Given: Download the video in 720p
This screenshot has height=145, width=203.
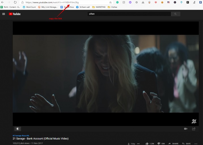Looking at the screenshot, I should [131, 144].
